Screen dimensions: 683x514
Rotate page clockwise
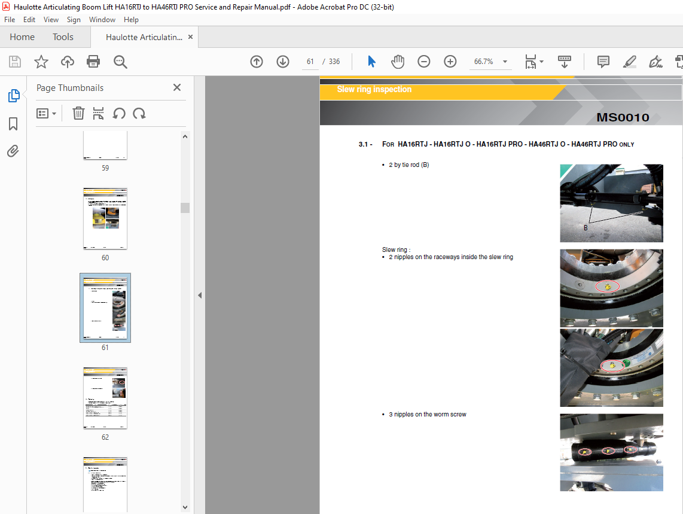[x=139, y=114]
